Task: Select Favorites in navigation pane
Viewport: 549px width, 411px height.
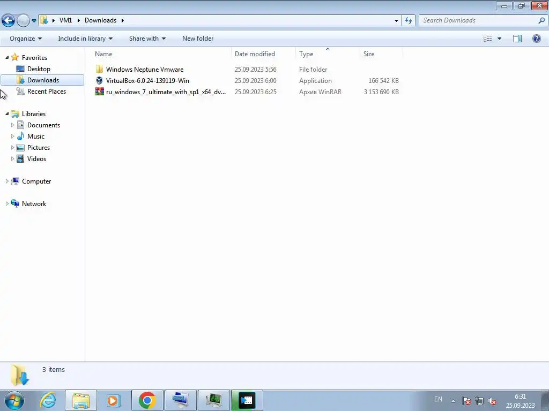Action: pyautogui.click(x=34, y=58)
